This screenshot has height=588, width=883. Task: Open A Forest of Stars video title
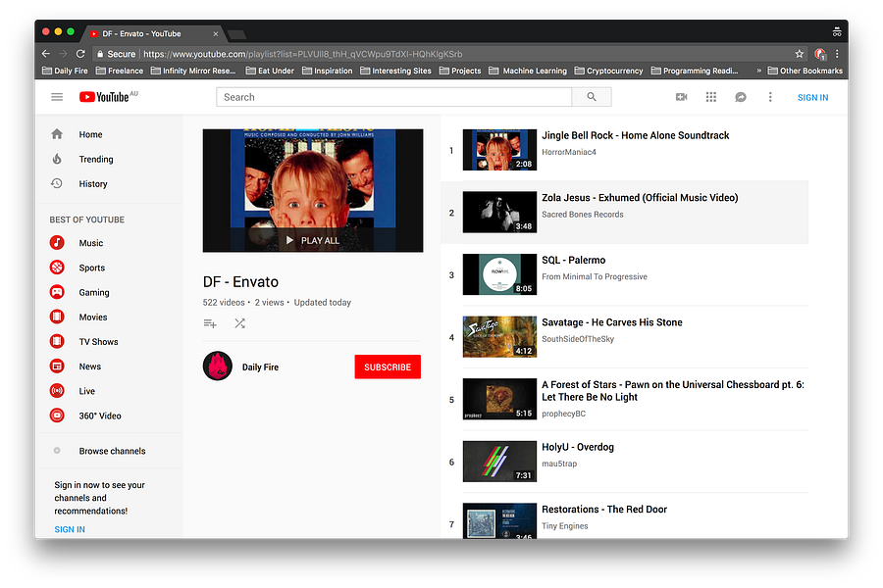pos(673,390)
